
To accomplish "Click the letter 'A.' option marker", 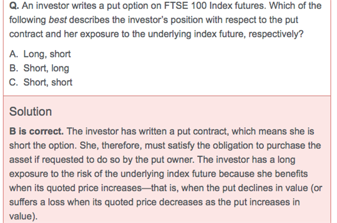I will (x=14, y=54).
